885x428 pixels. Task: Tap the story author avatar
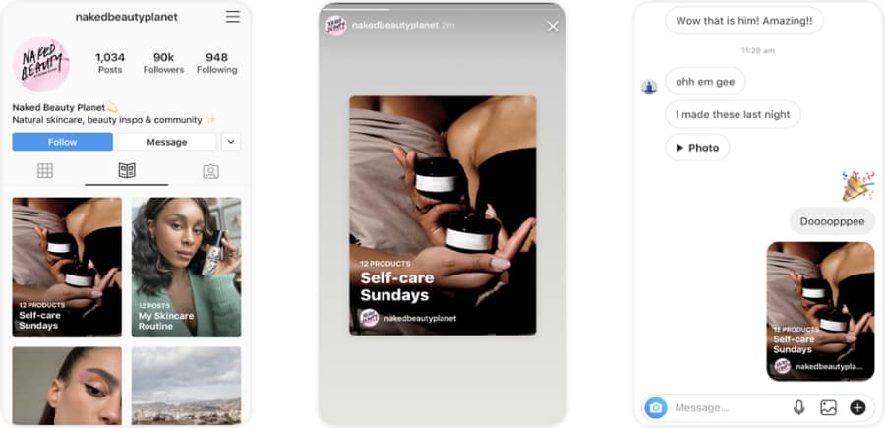(336, 27)
